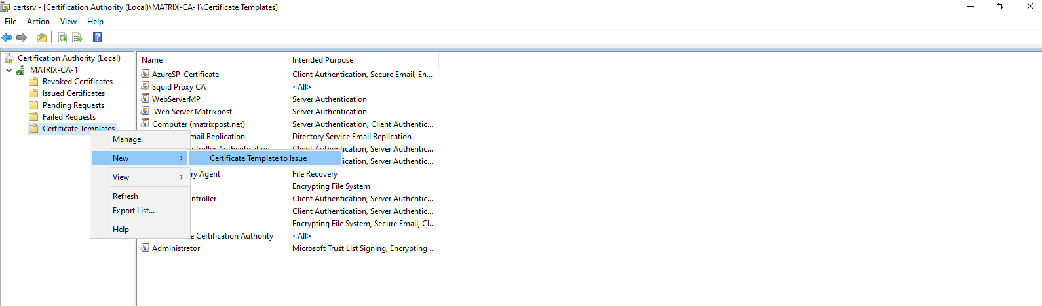
Task: Select Certification Authority (Local) tree root
Action: coord(69,58)
